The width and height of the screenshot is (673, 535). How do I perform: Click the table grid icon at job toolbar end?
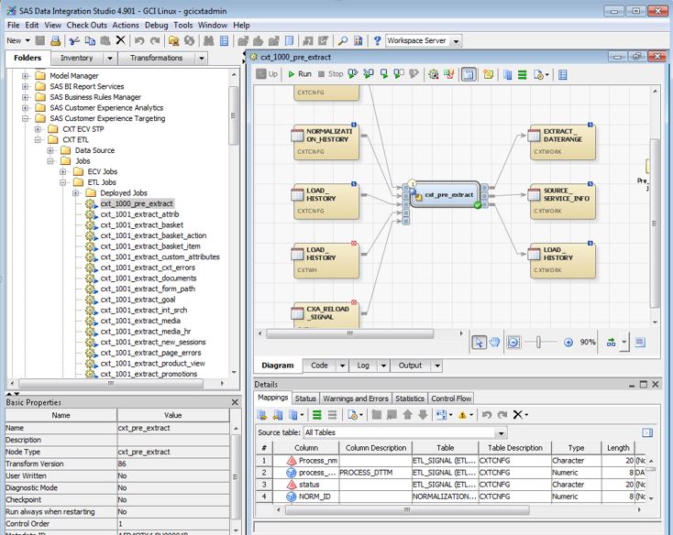pos(562,74)
